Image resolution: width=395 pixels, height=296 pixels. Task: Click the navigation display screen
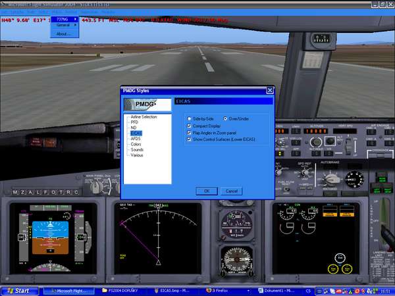click(x=158, y=239)
